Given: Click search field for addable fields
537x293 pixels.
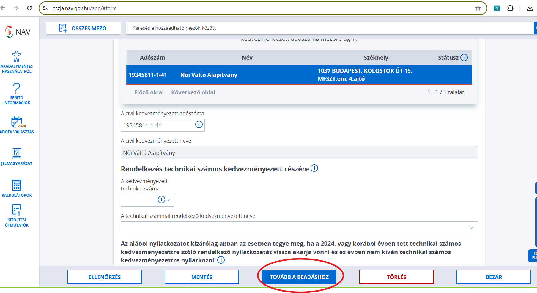Looking at the screenshot, I should tap(327, 28).
